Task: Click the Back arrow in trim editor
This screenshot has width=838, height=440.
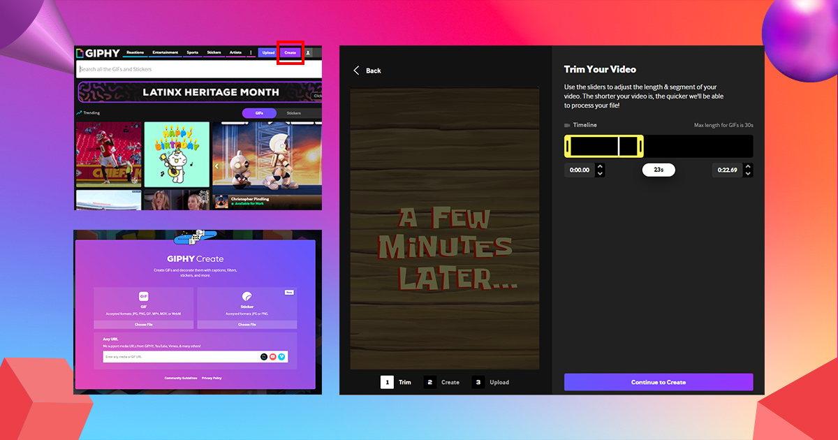Action: pos(356,71)
